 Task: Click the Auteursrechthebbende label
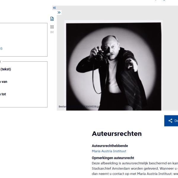109,146
